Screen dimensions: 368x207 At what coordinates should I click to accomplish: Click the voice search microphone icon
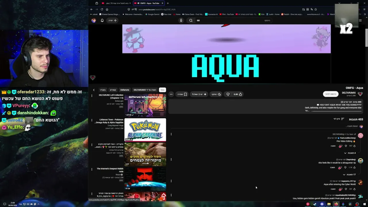[x=181, y=20]
